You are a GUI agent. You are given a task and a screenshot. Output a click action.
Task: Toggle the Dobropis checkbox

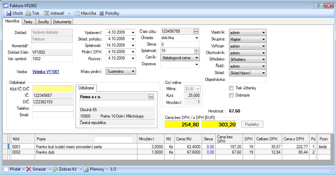(231, 95)
